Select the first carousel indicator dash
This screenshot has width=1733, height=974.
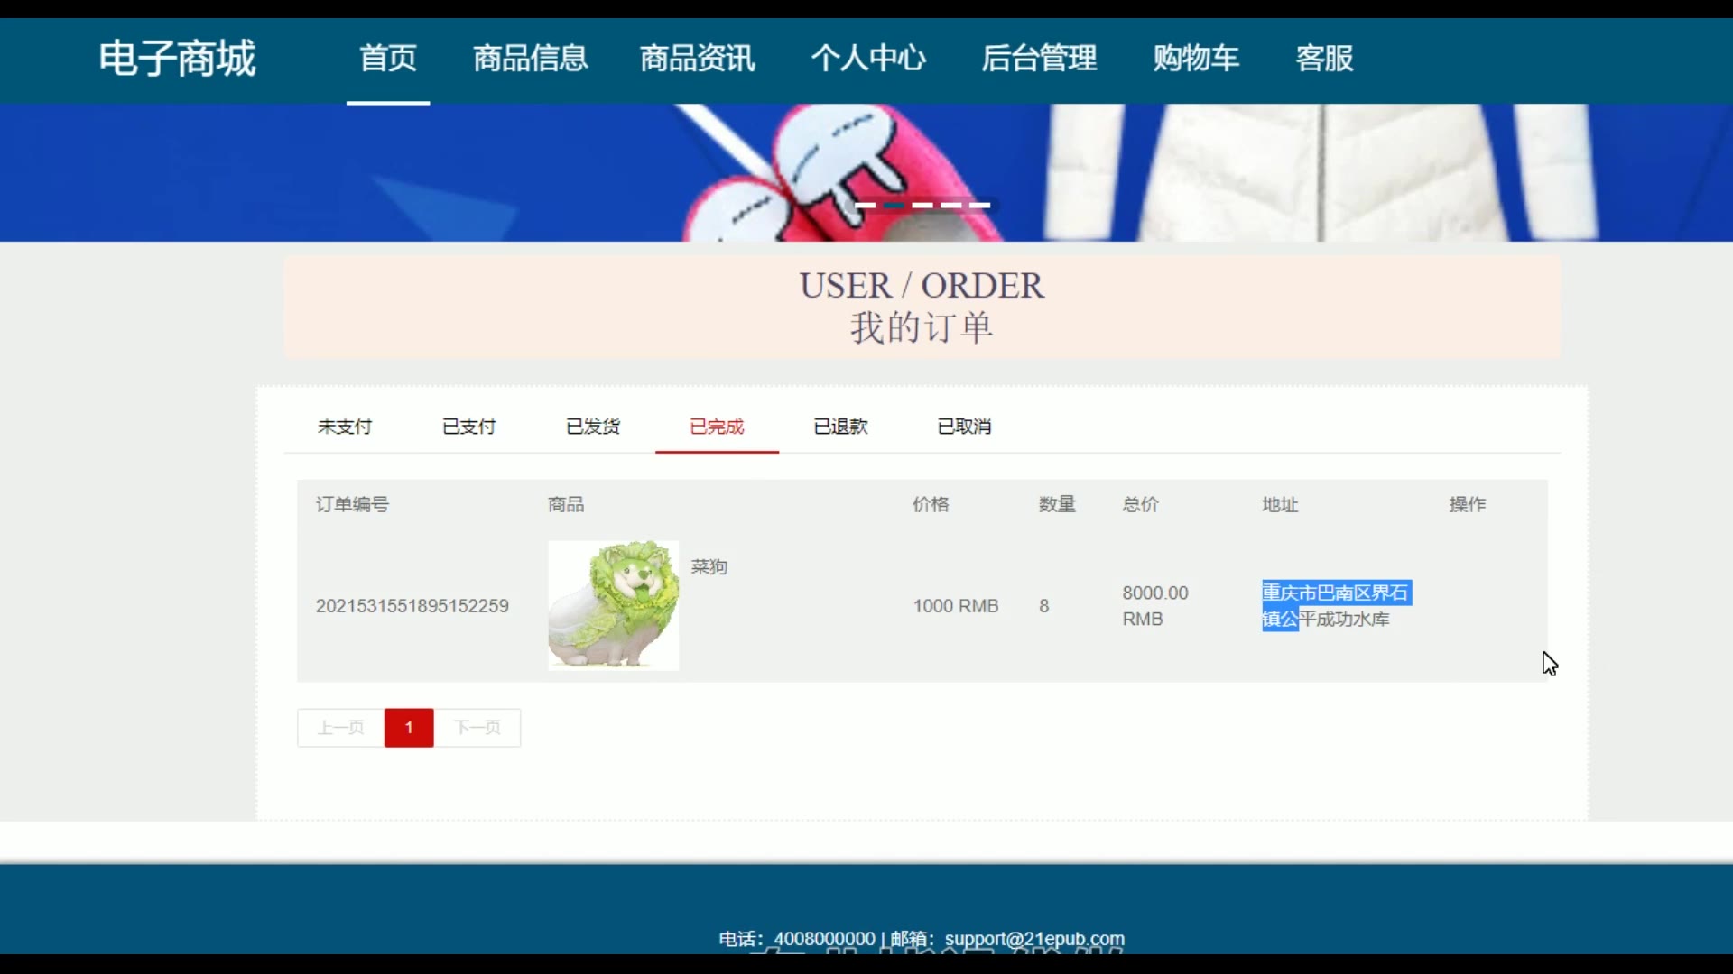865,206
